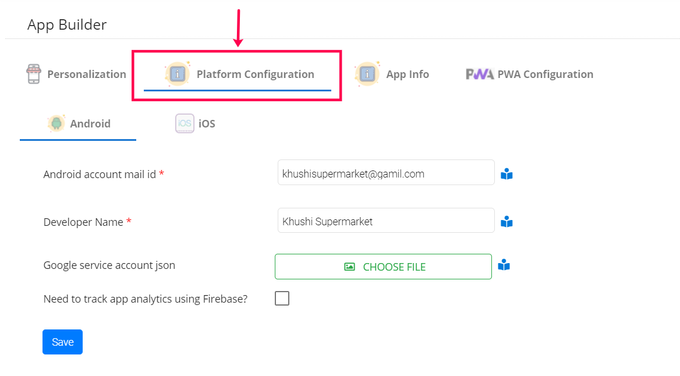Switch to the Personalization tab

pos(86,74)
